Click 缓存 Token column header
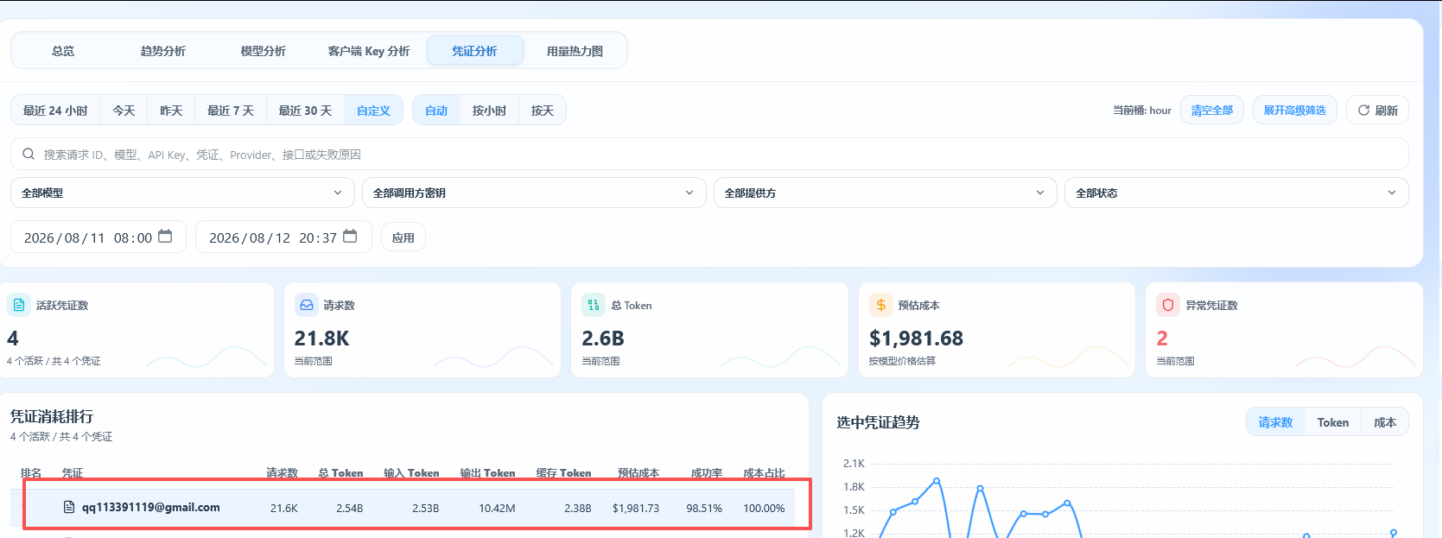The image size is (1442, 538). 563,472
